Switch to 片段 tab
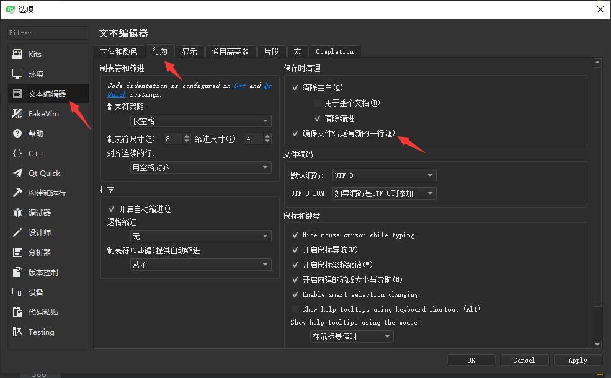This screenshot has width=611, height=378. [x=271, y=52]
